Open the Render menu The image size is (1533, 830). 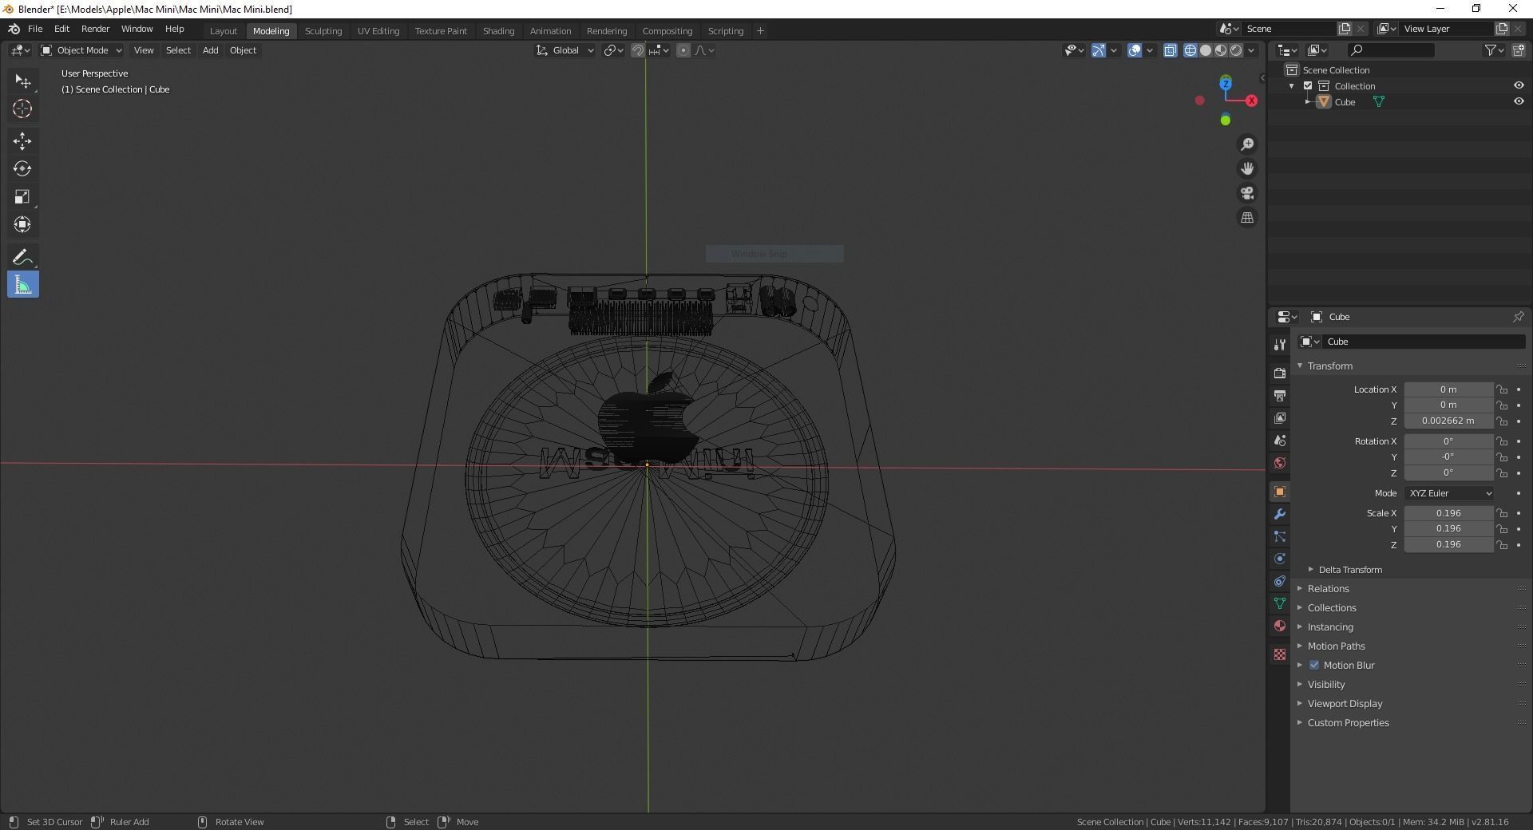click(x=95, y=29)
